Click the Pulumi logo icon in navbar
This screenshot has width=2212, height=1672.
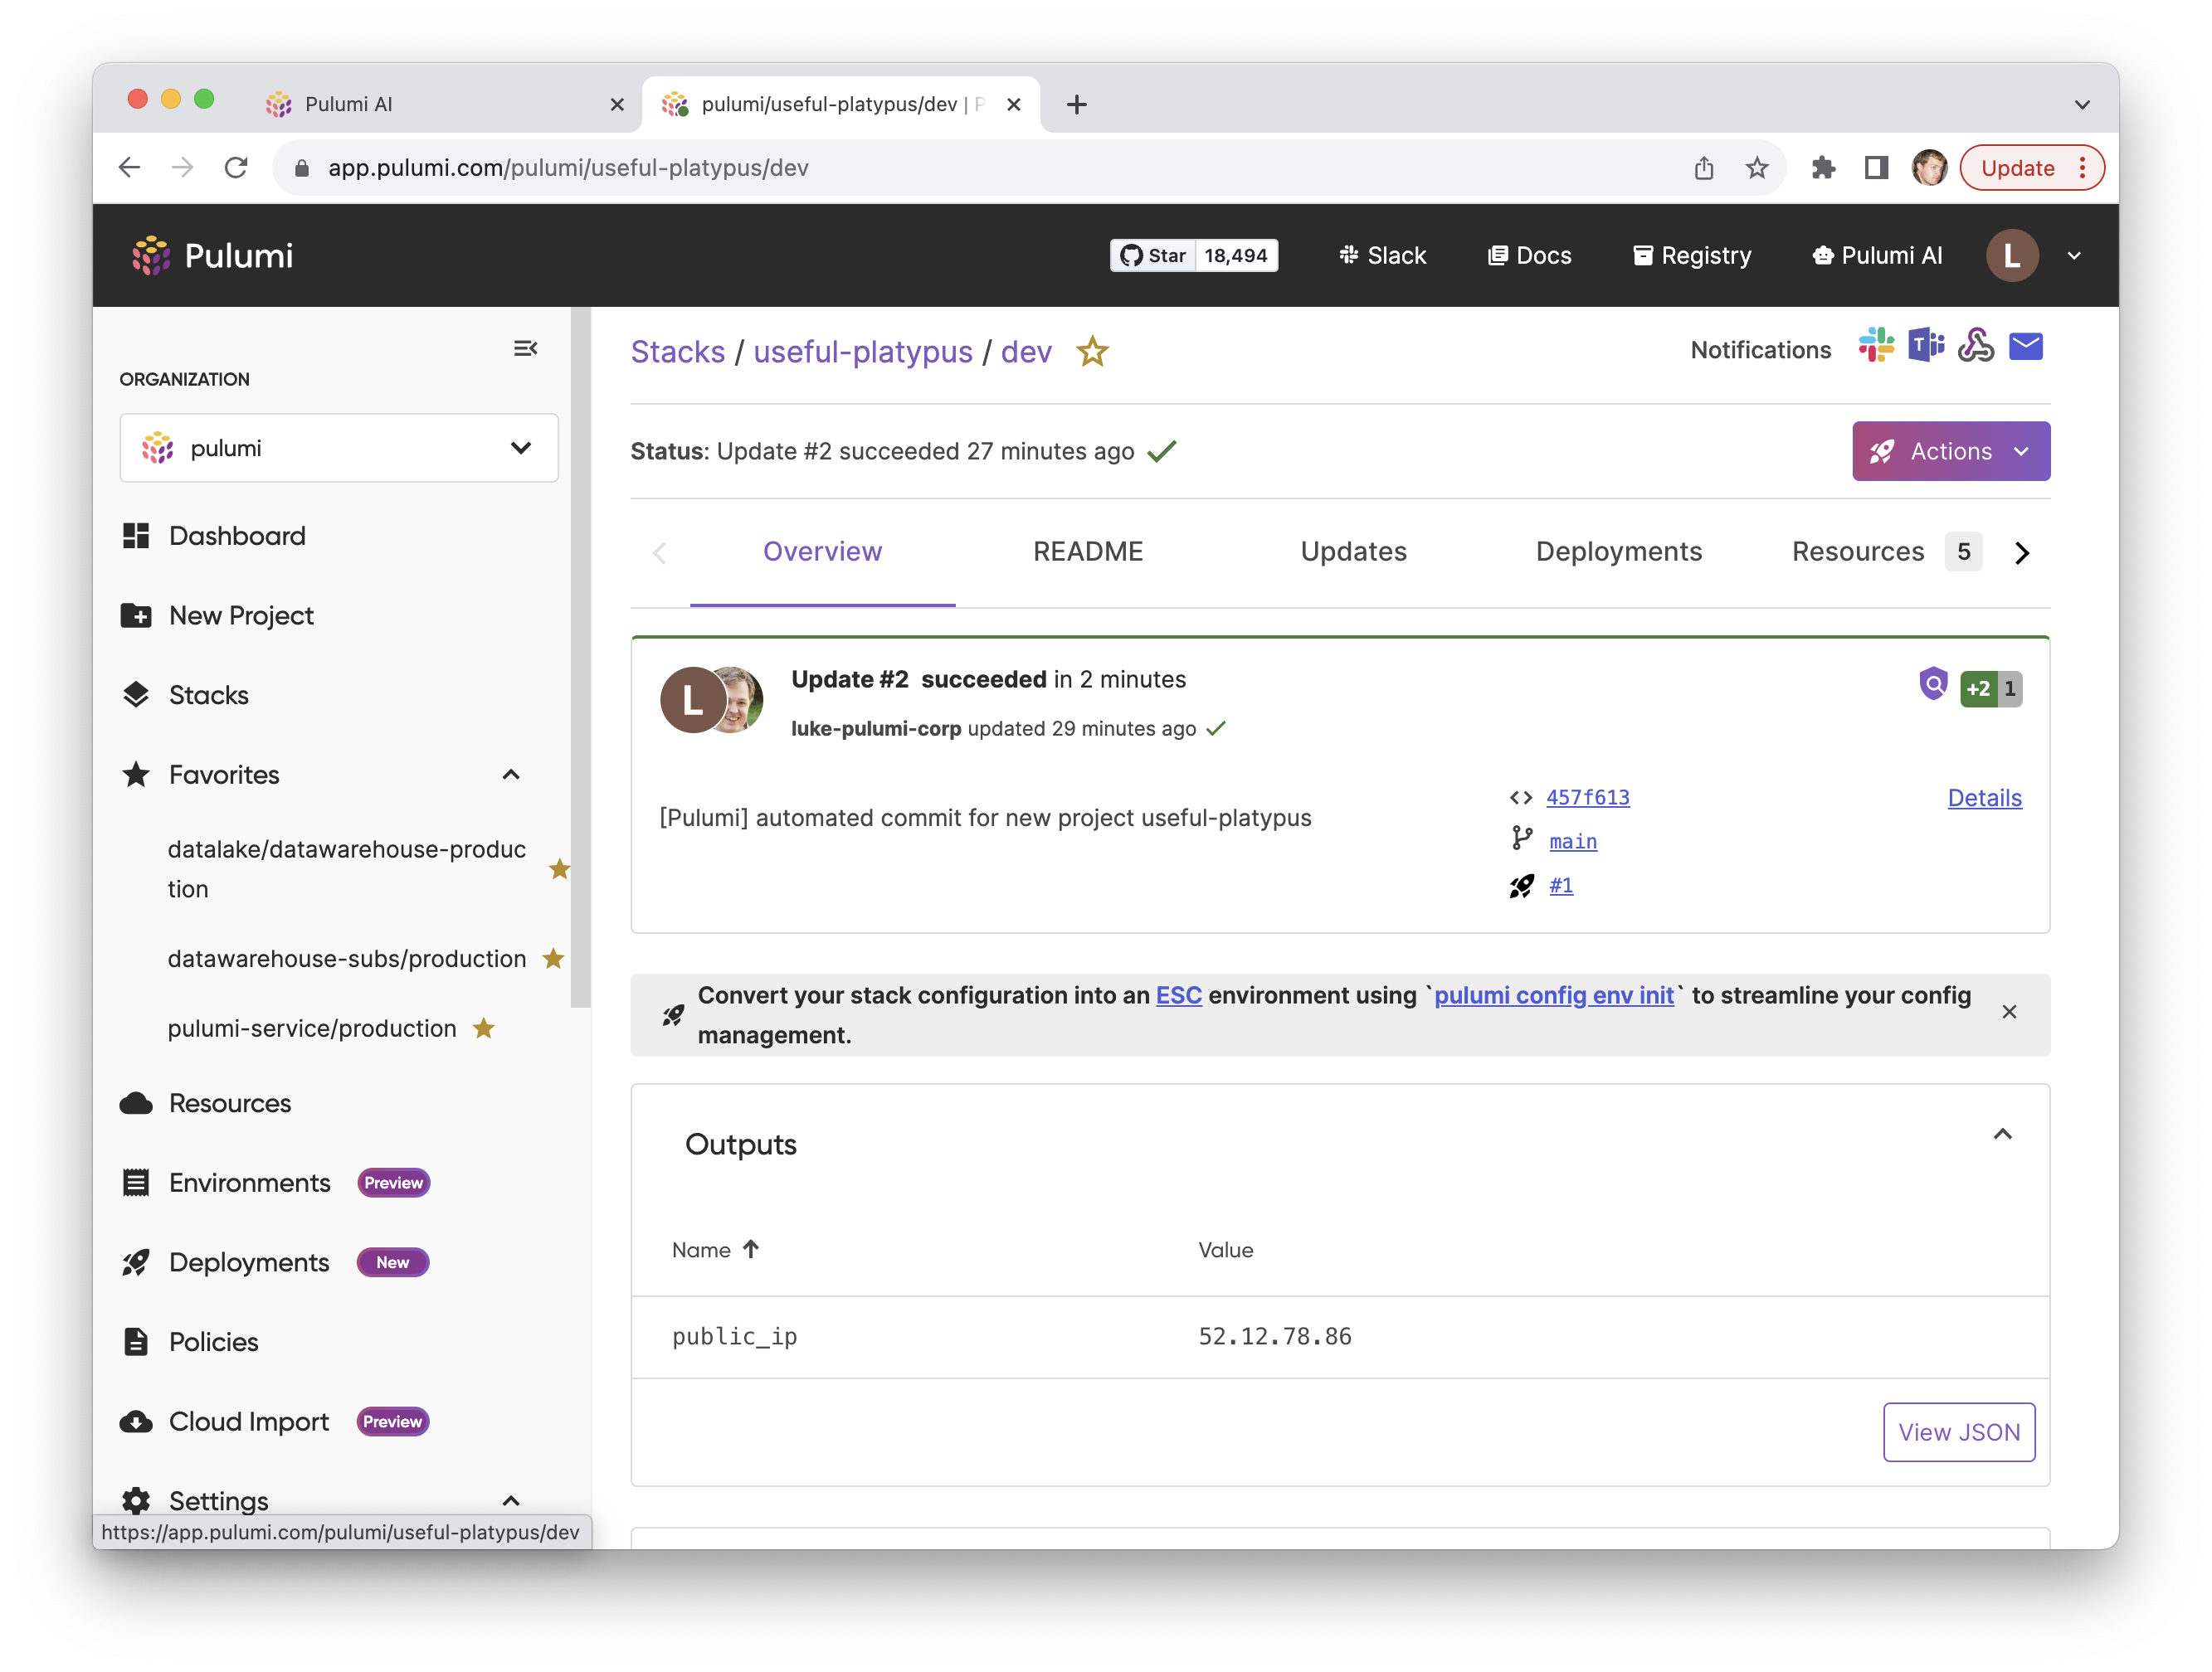point(154,255)
